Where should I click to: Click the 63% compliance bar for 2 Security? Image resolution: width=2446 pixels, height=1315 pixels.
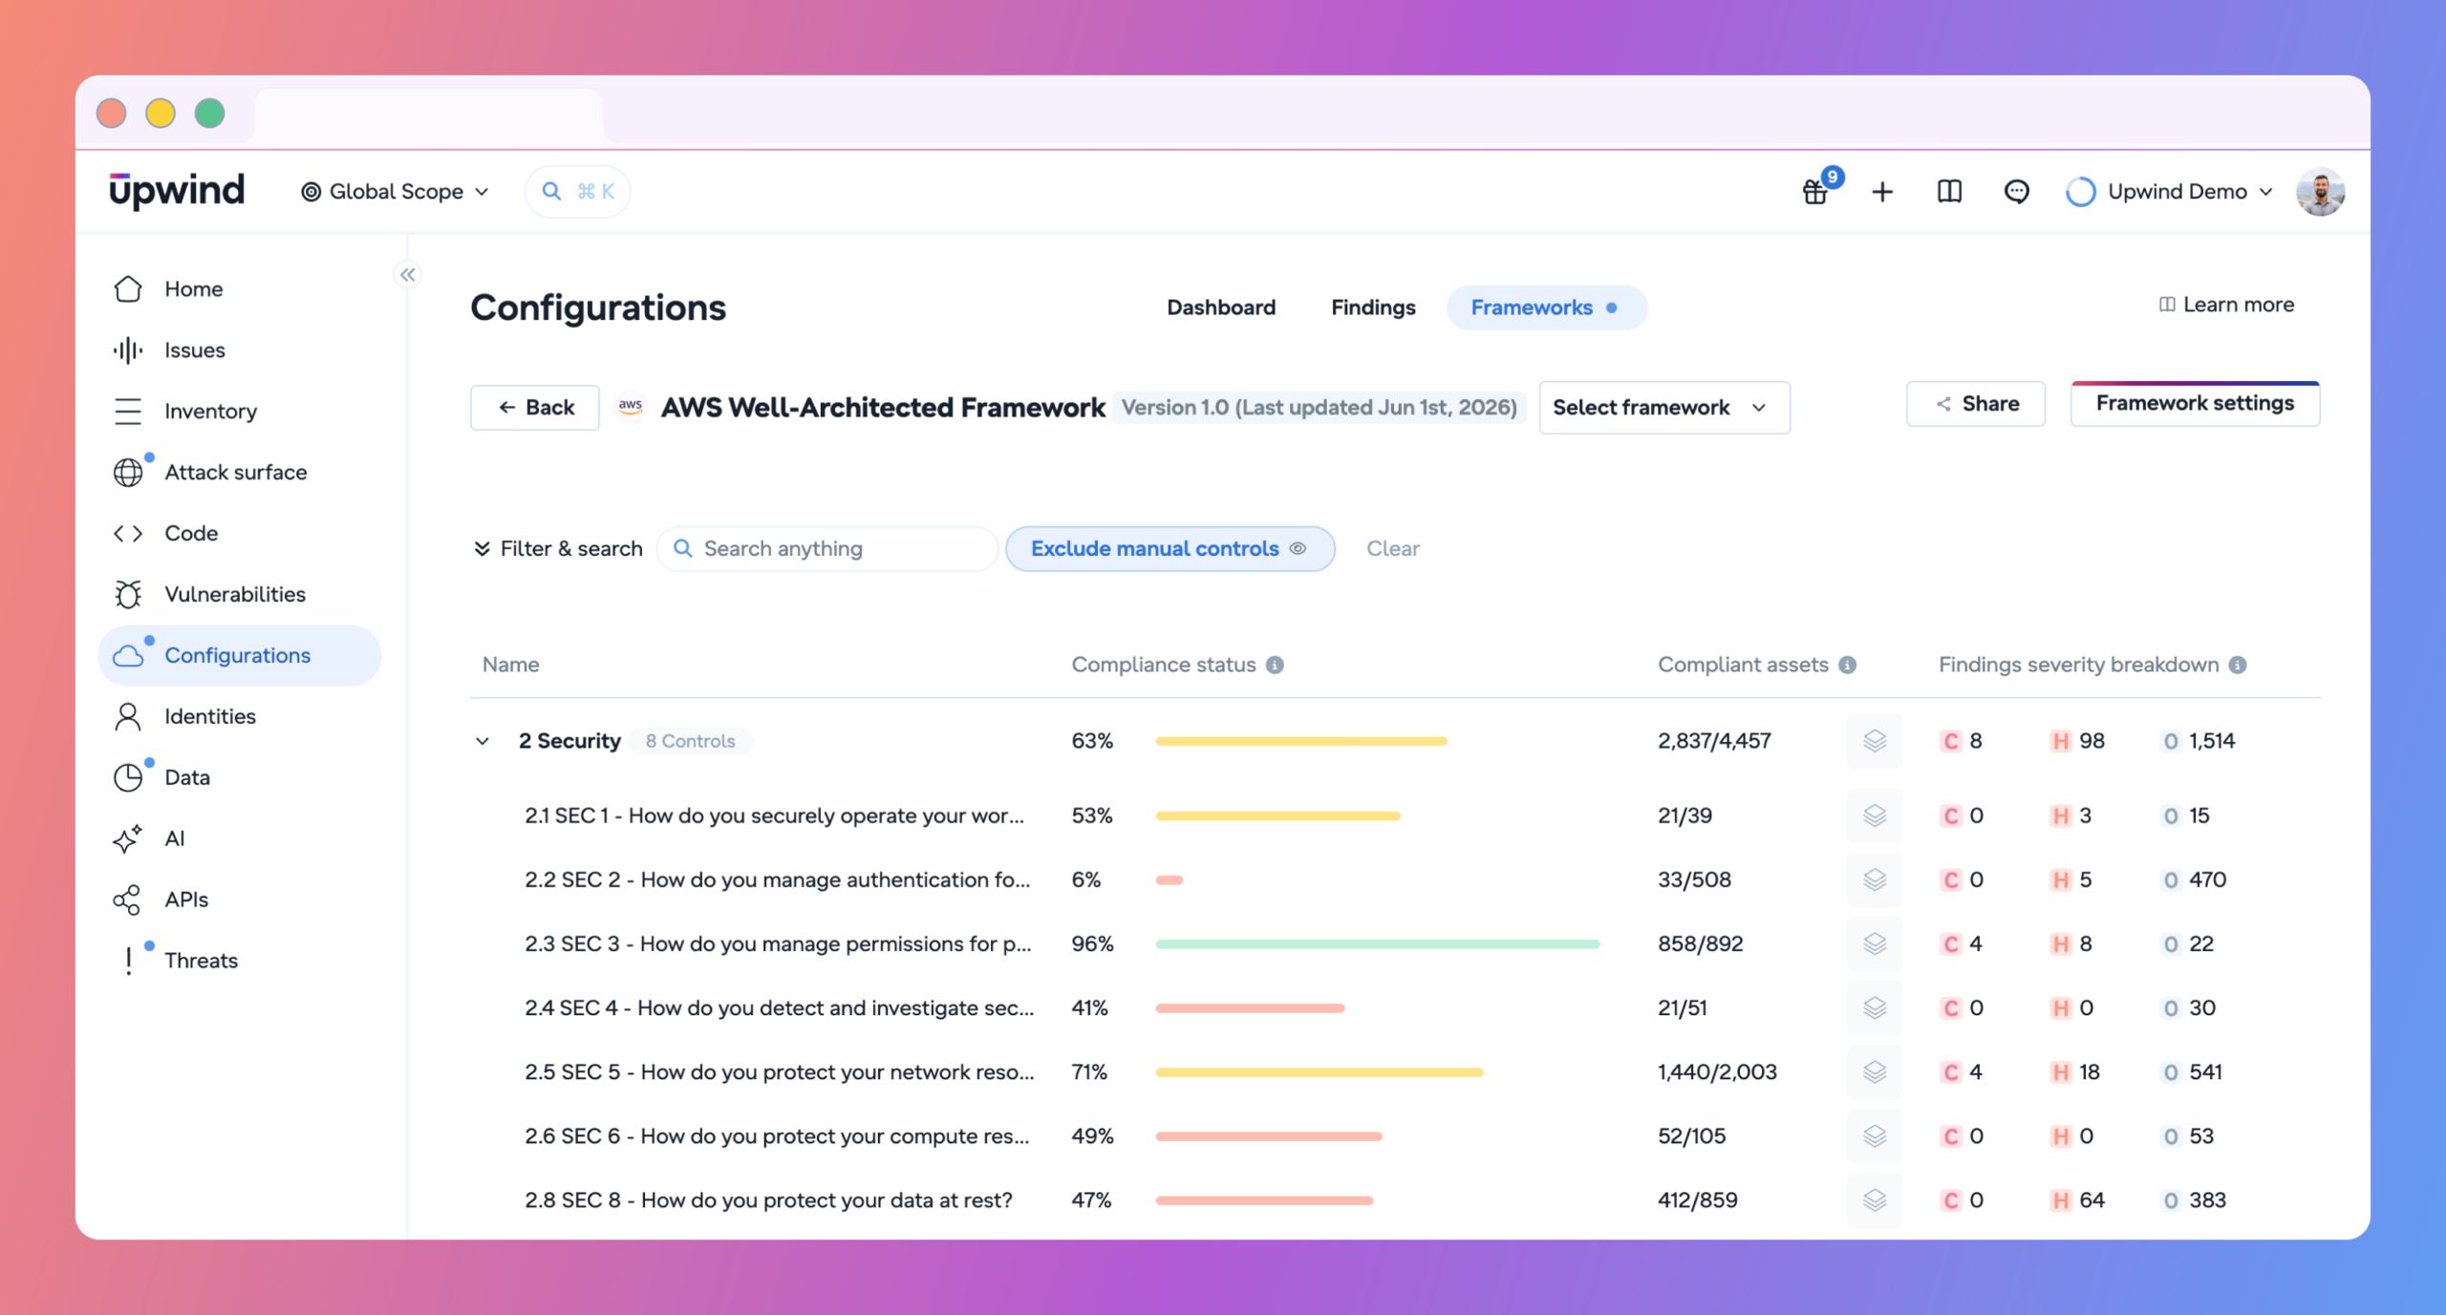point(1300,741)
